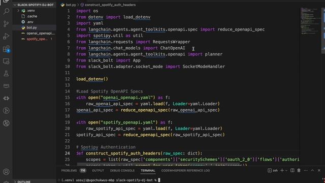
Task: Click the #Load Spotify OpenAPI Specs comment
Action: pyautogui.click(x=110, y=91)
